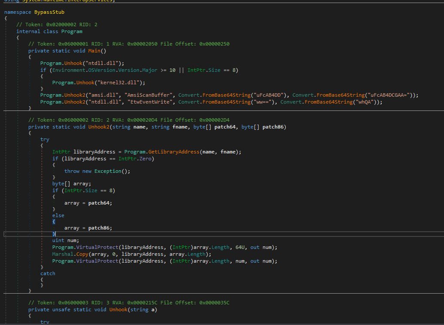Click the "ww==" base64 string
Screen dimensions: 444x325
[x=263, y=102]
